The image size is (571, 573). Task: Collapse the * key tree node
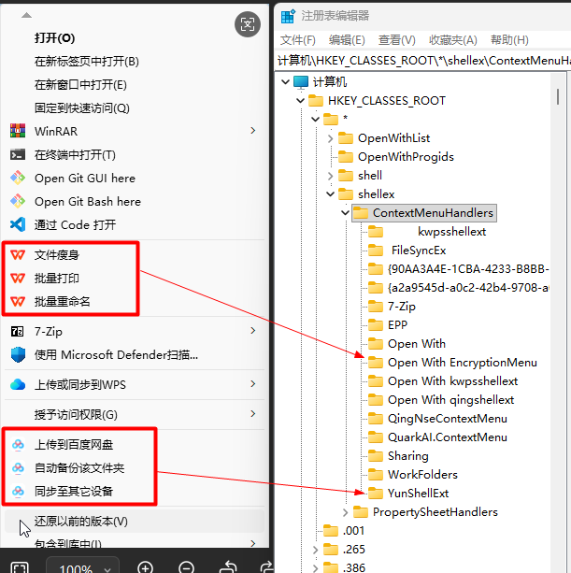[316, 119]
